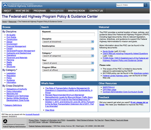This screenshot has width=151, height=130.
Task: Open Delegations of Authority link
Action: (17, 89)
